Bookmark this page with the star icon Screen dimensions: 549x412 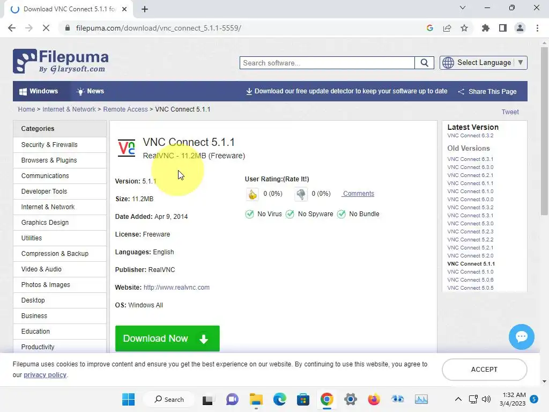point(464,28)
